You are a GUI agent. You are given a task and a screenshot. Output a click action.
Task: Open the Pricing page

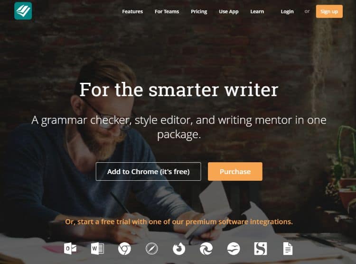(199, 11)
